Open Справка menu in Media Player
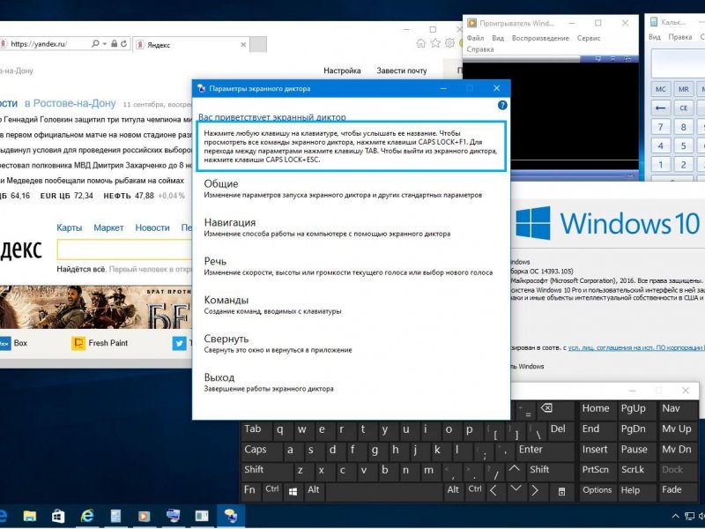 pyautogui.click(x=480, y=49)
